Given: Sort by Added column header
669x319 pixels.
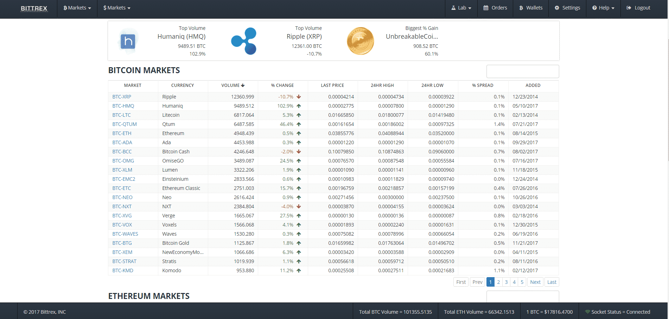Looking at the screenshot, I should coord(533,85).
